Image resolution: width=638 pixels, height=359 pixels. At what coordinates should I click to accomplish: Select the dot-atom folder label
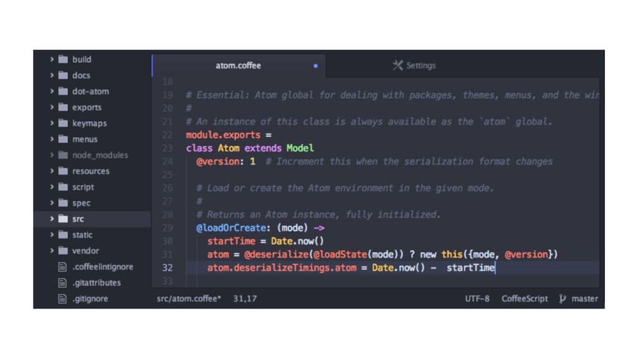91,91
